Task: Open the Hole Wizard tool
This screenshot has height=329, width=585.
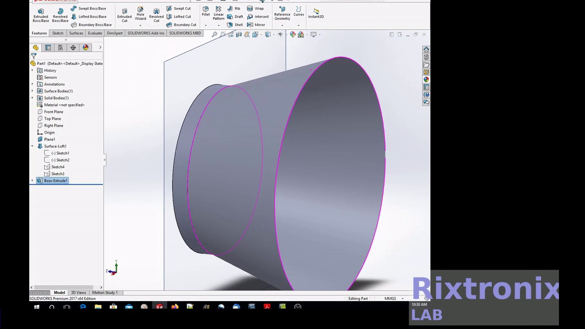Action: [x=140, y=14]
